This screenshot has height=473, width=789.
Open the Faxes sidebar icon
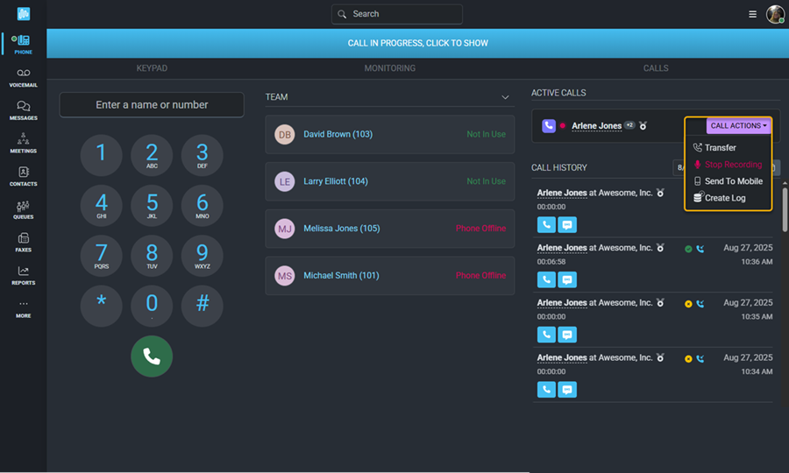(23, 243)
